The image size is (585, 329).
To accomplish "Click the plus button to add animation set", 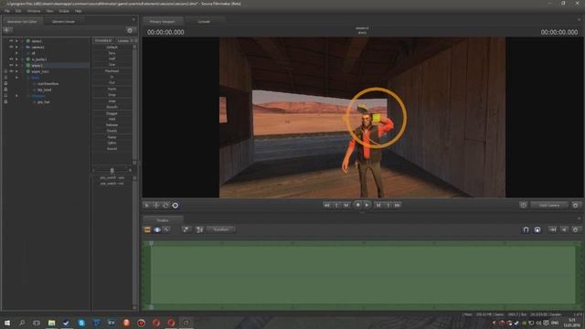I will click(x=7, y=30).
